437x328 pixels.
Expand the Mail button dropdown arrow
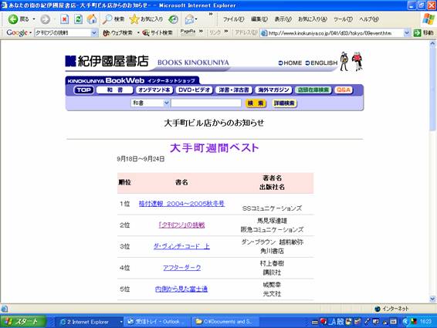coord(196,19)
